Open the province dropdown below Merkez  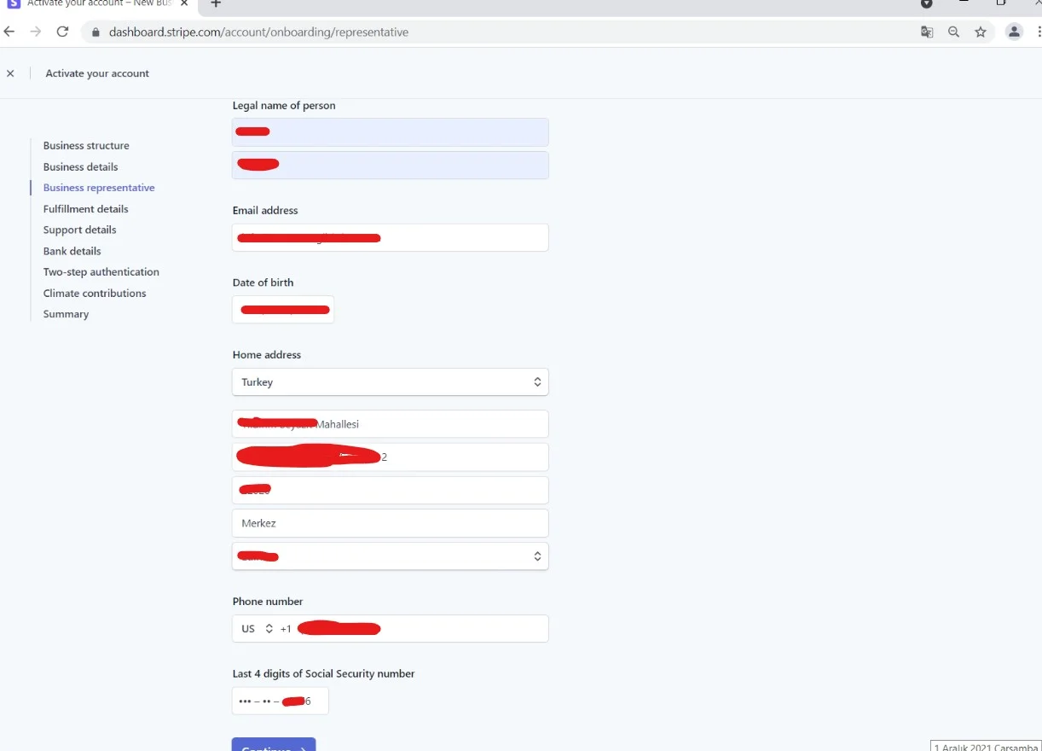tap(390, 556)
